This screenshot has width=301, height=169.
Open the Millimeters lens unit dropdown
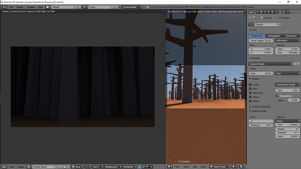coord(287,40)
